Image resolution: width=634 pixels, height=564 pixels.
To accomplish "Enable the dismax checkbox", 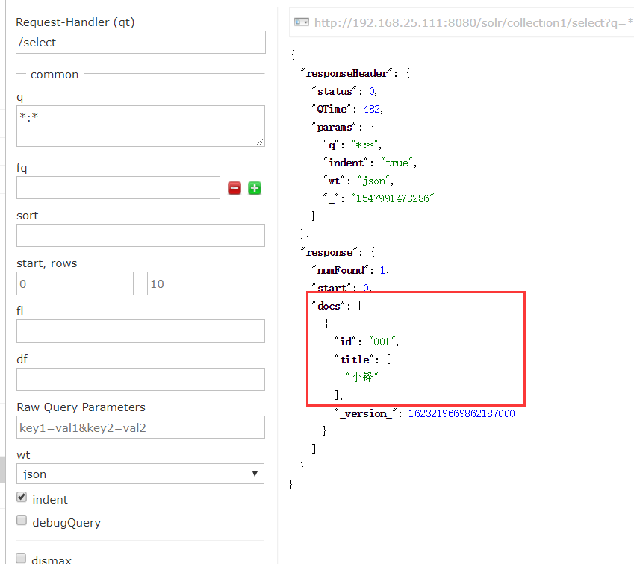I will click(x=22, y=558).
